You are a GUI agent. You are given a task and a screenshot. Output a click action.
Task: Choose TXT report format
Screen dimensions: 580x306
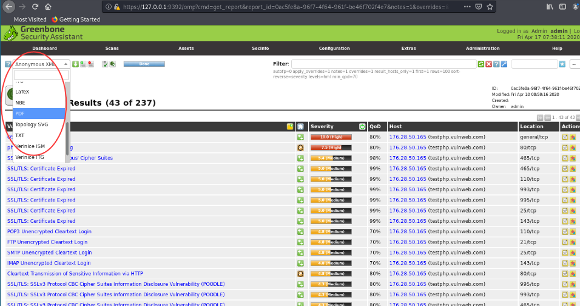pos(39,135)
